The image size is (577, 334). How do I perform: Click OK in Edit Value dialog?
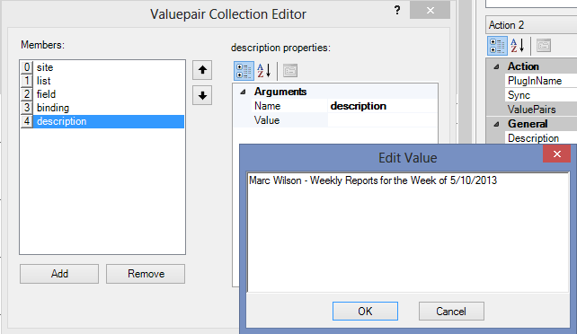pos(365,312)
